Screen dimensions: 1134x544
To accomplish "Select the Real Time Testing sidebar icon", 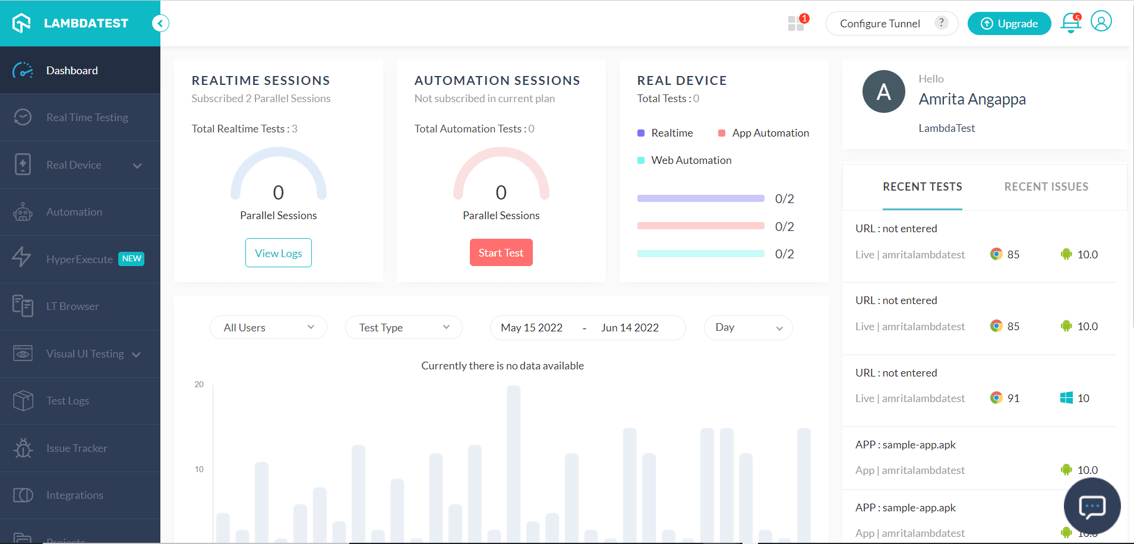I will (23, 117).
